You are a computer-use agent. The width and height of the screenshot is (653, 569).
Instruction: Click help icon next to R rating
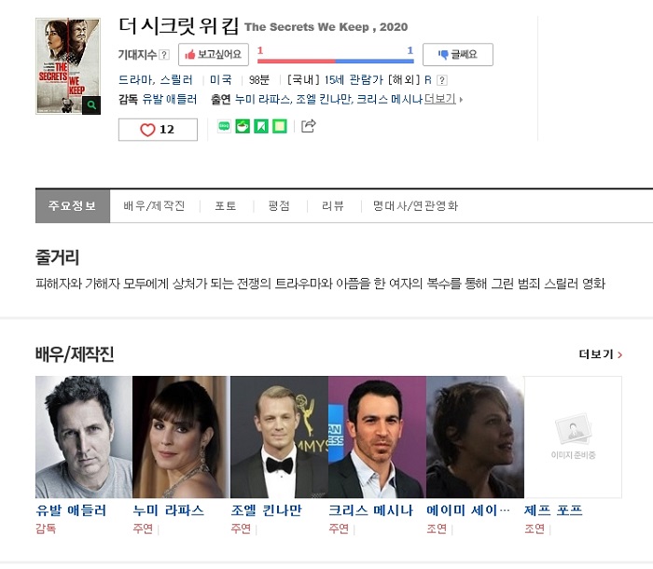coord(442,81)
